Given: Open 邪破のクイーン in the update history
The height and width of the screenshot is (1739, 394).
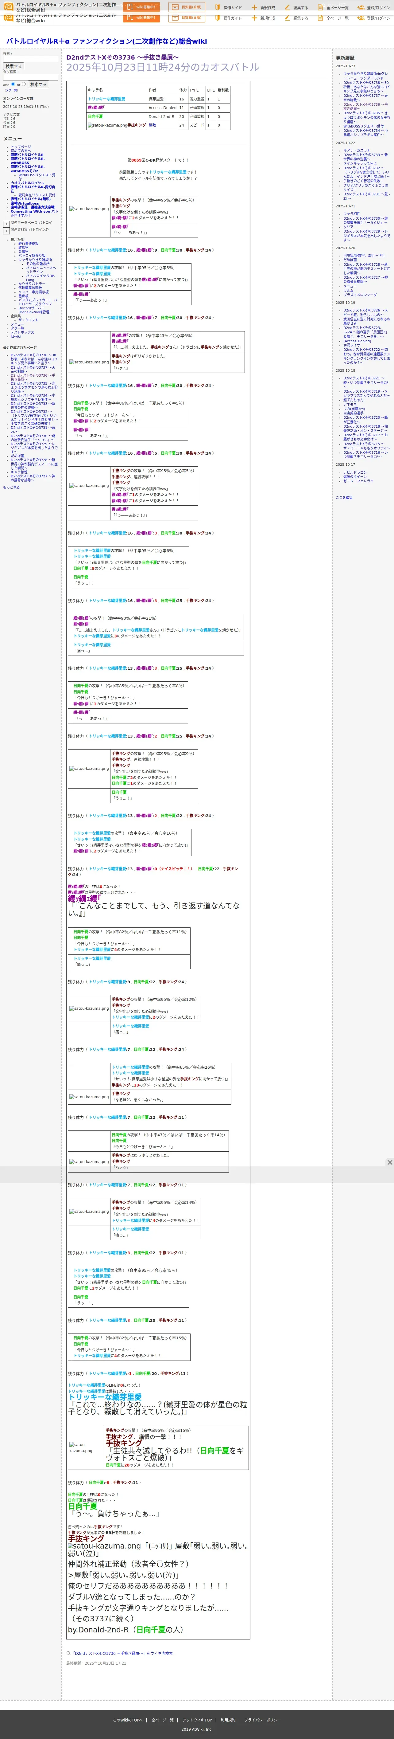Looking at the screenshot, I should [355, 477].
